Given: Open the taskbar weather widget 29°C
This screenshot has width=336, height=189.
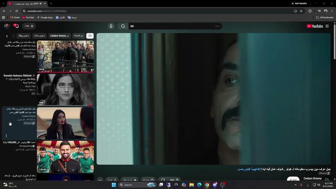Looking at the screenshot, I should coord(10,185).
